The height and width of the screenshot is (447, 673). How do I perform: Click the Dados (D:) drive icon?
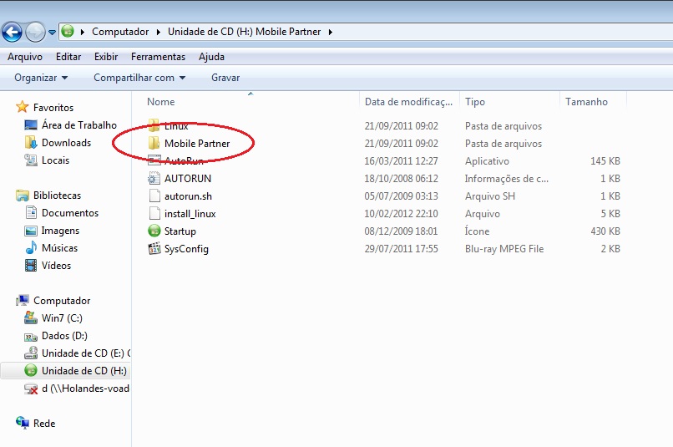click(x=30, y=336)
